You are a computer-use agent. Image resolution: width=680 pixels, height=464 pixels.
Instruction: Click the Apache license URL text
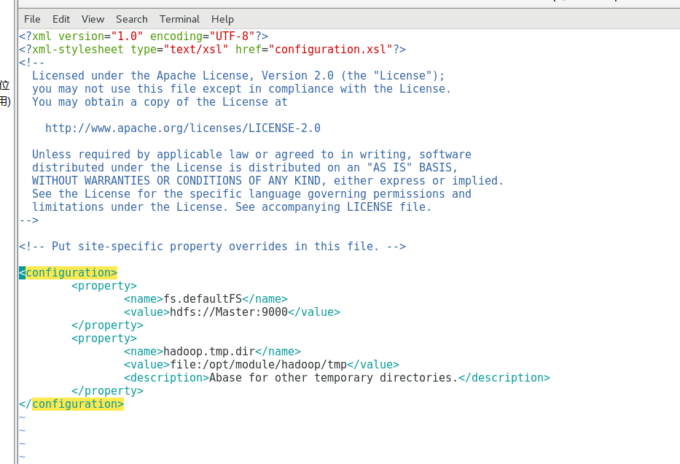click(x=183, y=128)
